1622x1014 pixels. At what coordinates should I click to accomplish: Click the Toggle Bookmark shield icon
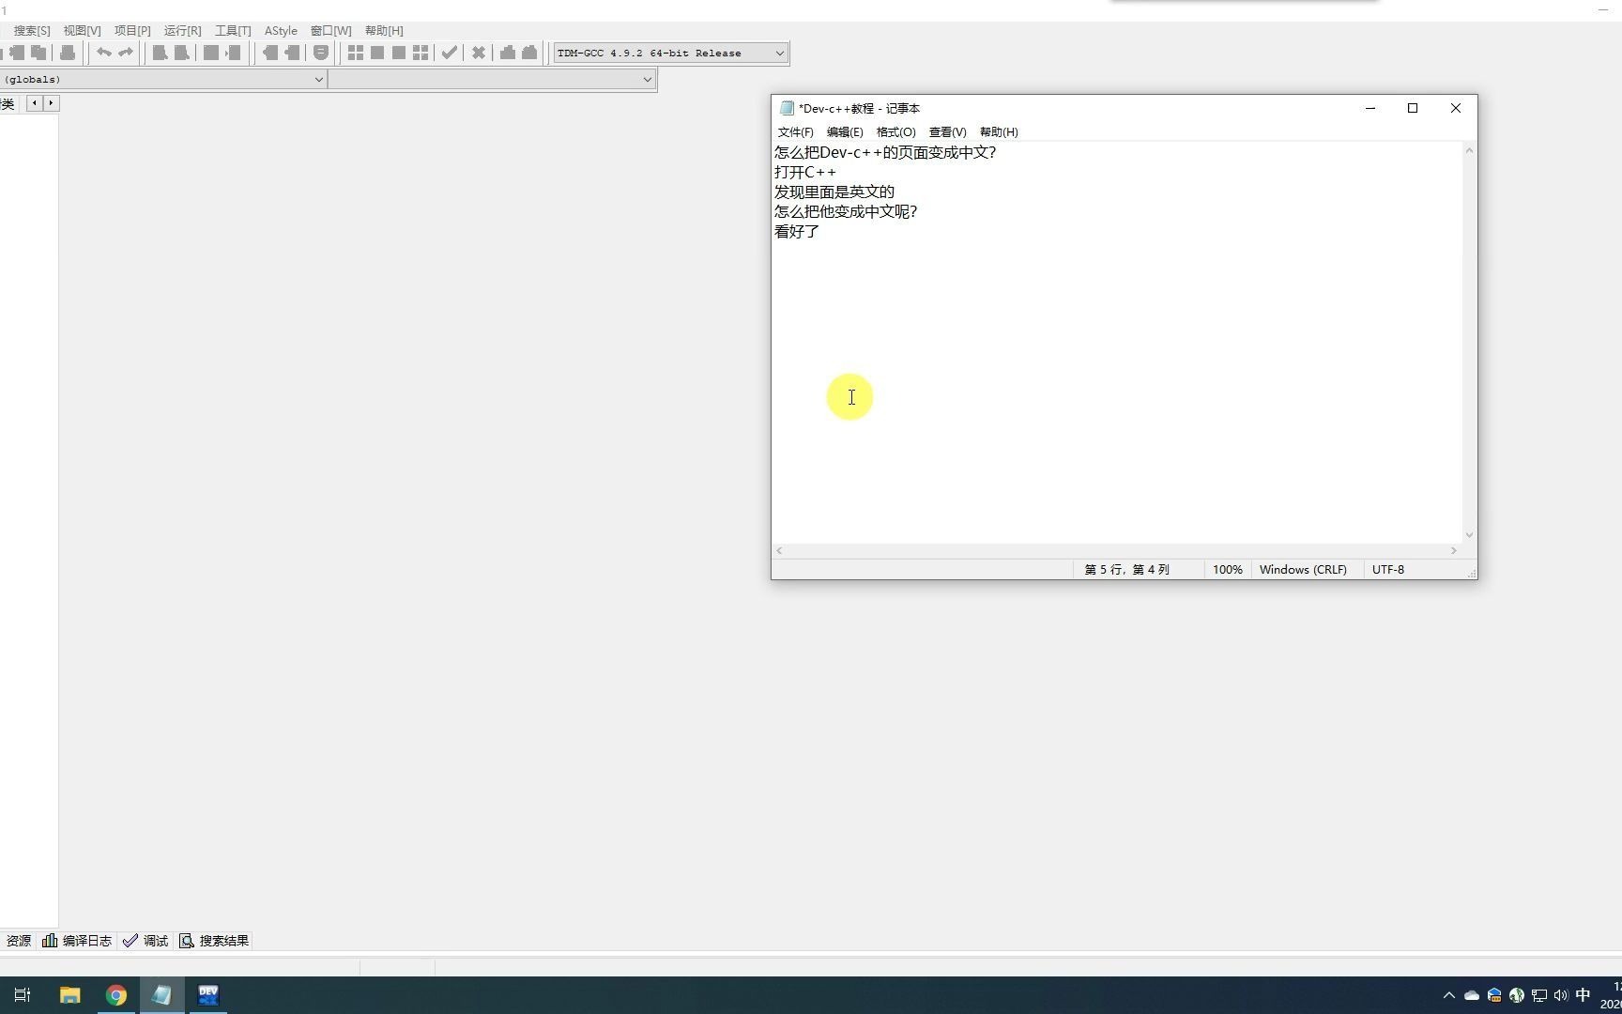click(x=321, y=53)
